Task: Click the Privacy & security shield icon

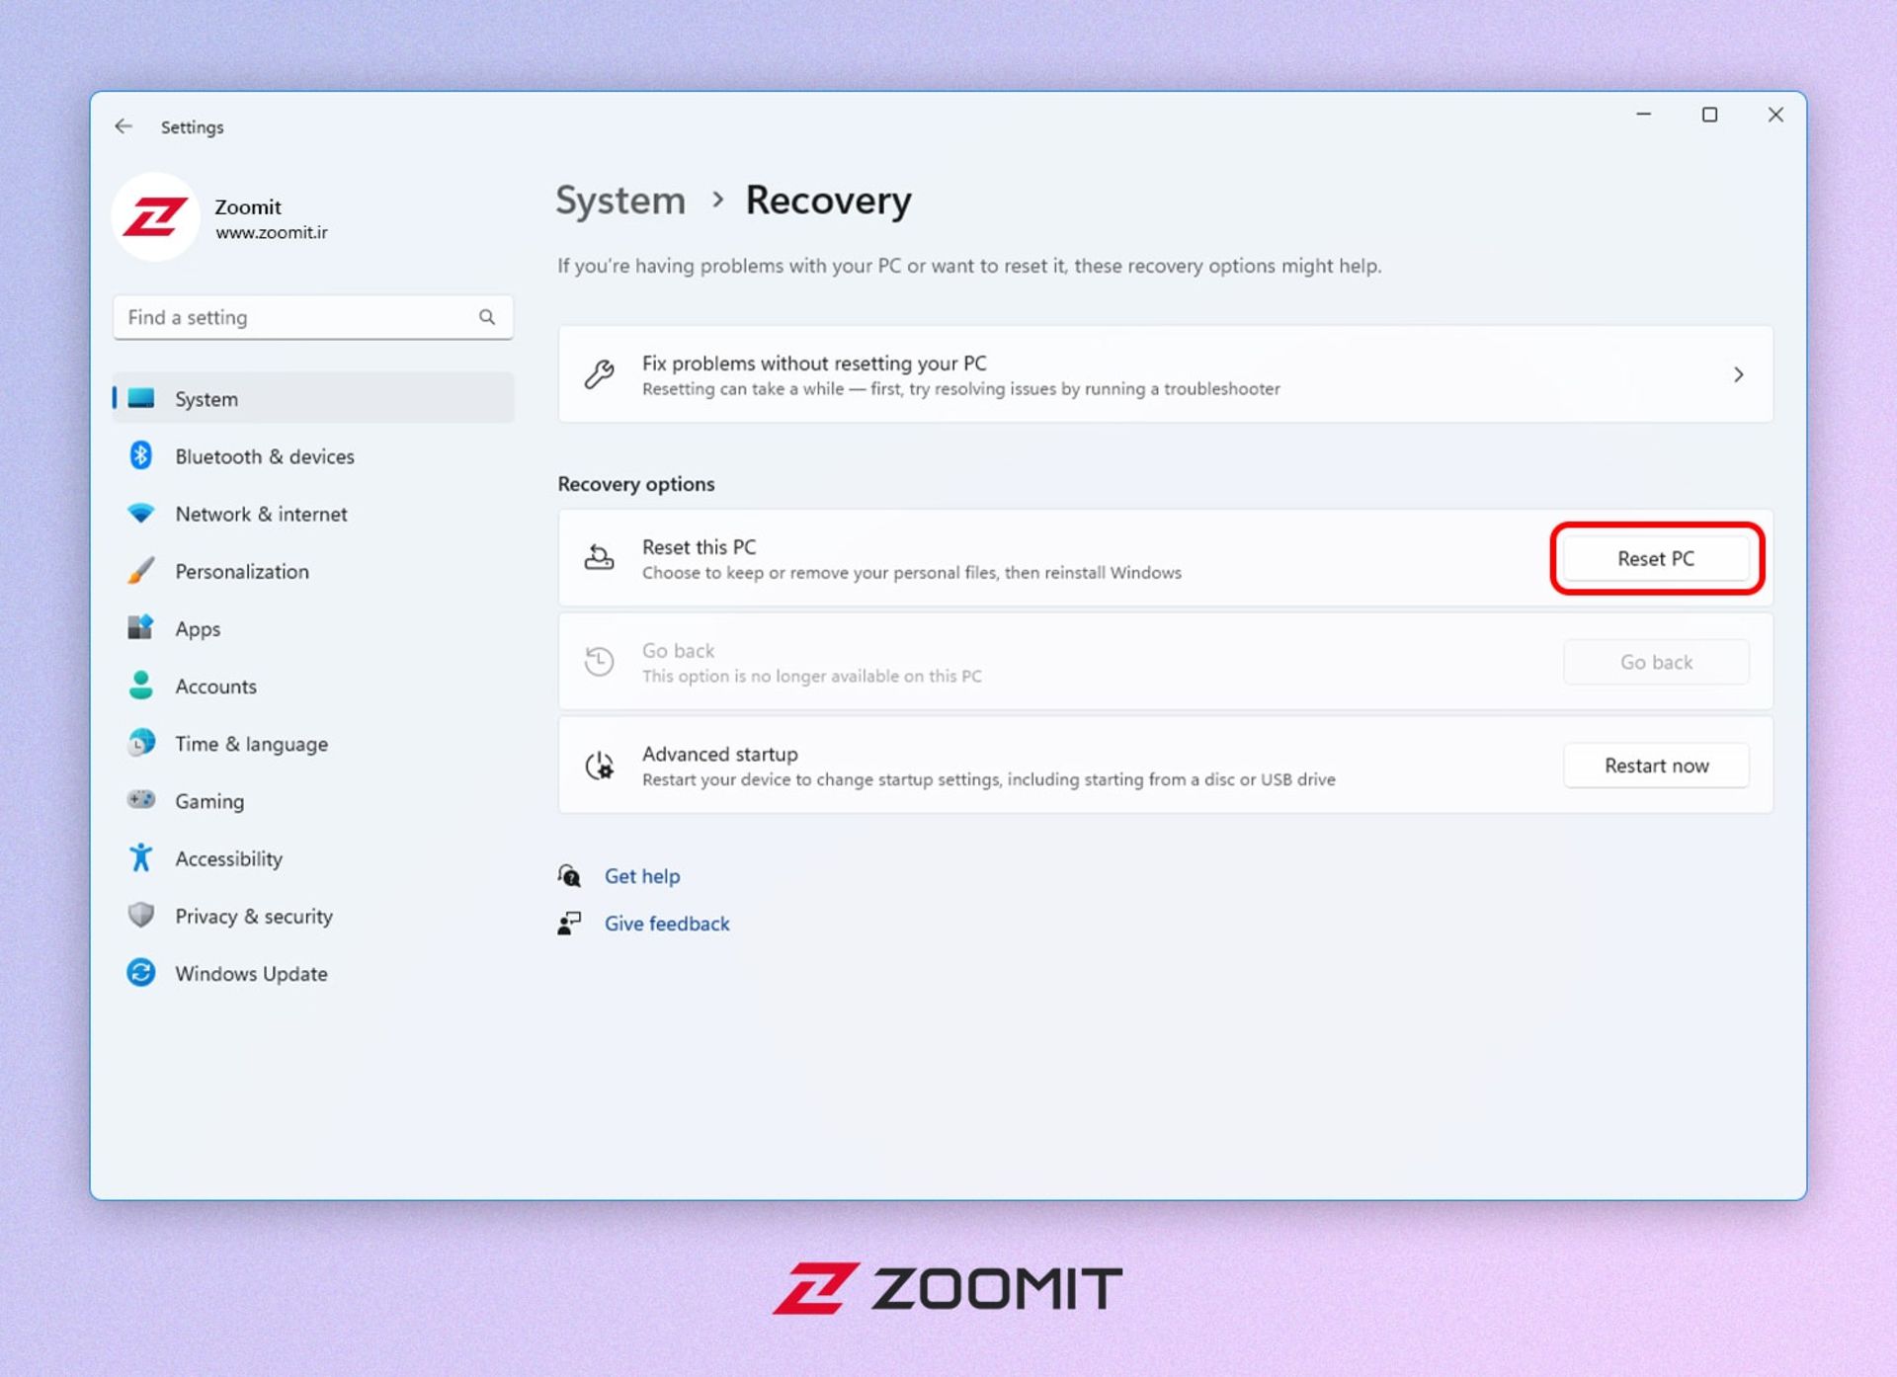Action: (x=141, y=915)
